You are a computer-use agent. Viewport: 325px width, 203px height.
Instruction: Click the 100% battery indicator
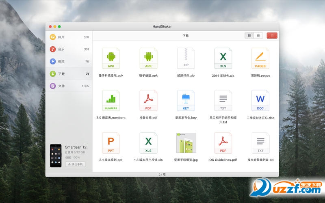point(73,158)
